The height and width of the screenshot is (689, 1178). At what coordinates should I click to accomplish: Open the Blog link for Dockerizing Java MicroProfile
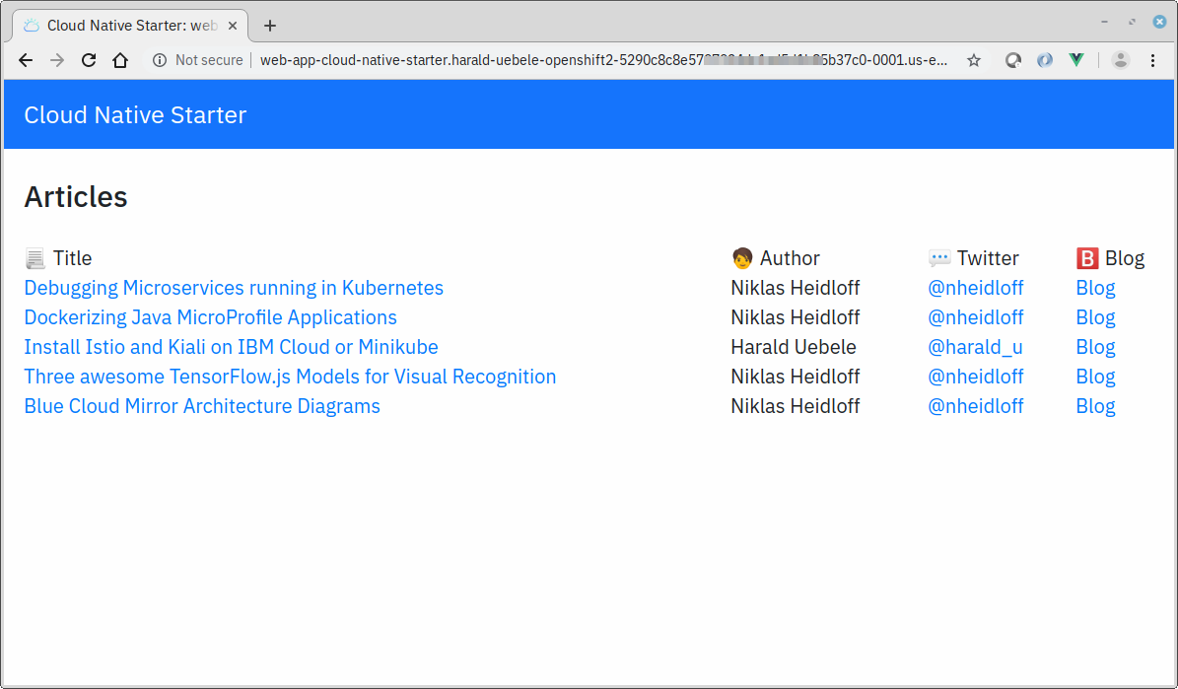1095,317
